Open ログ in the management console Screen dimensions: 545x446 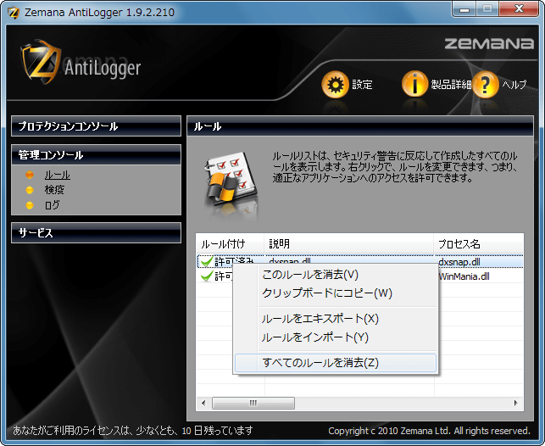click(53, 204)
